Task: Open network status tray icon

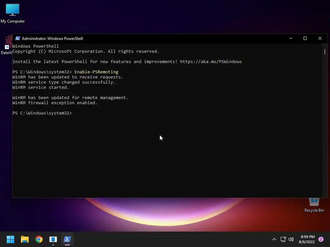Action: (283, 239)
